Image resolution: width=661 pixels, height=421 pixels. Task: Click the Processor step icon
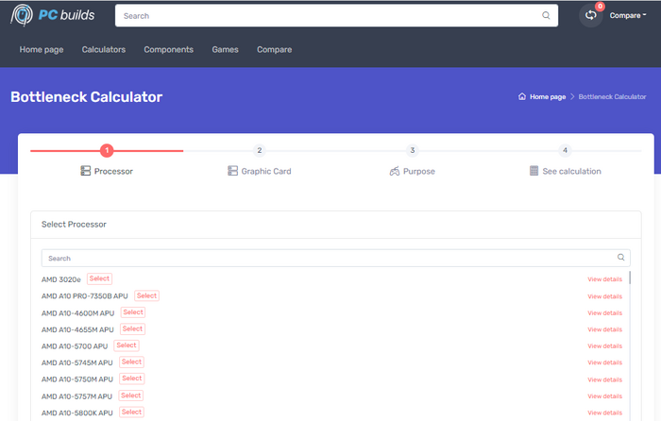click(x=86, y=171)
